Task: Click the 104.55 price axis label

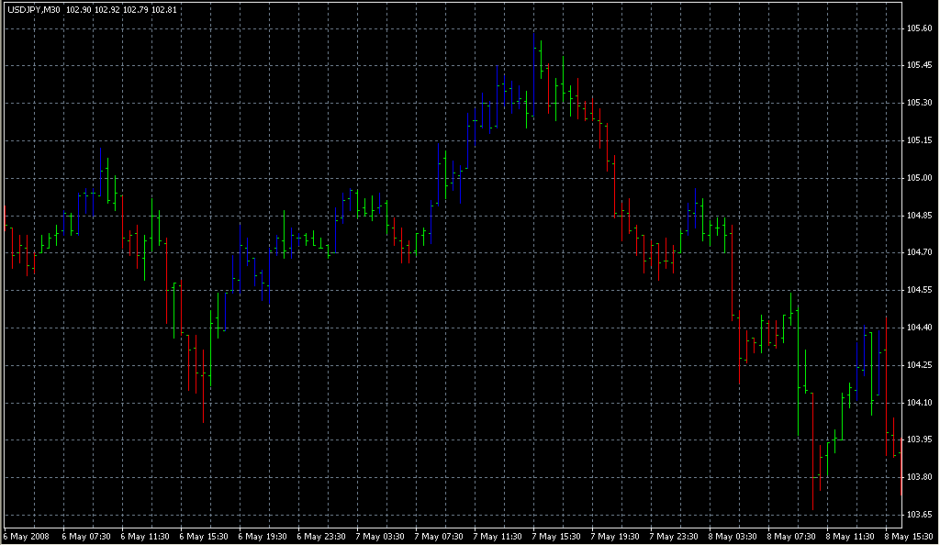Action: pos(920,290)
